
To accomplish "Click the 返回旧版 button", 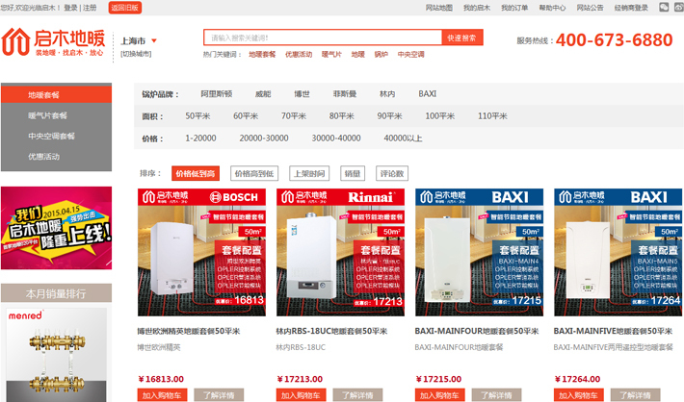I will click(125, 8).
